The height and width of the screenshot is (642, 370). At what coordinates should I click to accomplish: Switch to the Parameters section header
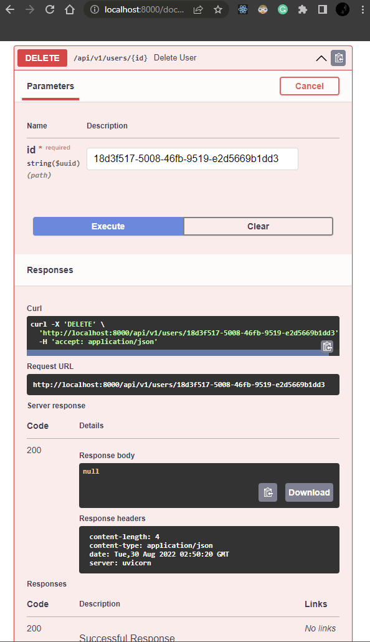pos(50,86)
